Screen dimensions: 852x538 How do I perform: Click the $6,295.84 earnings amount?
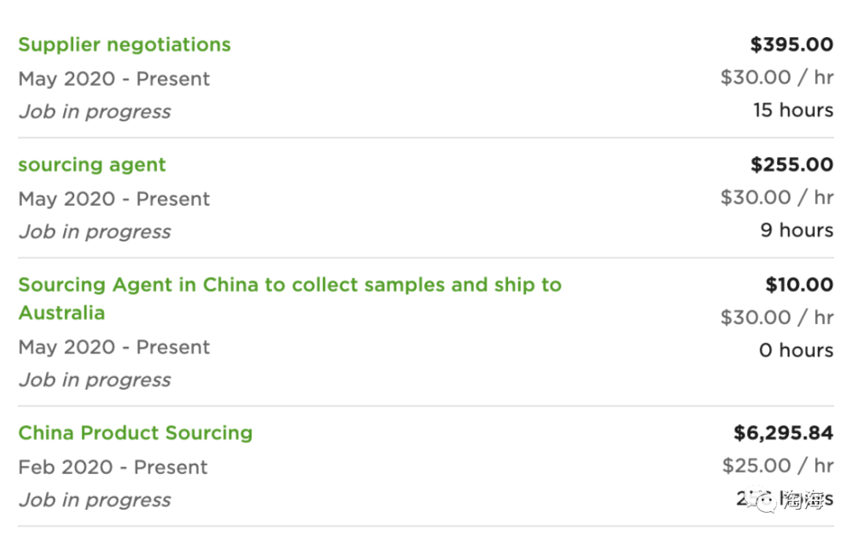pyautogui.click(x=783, y=433)
